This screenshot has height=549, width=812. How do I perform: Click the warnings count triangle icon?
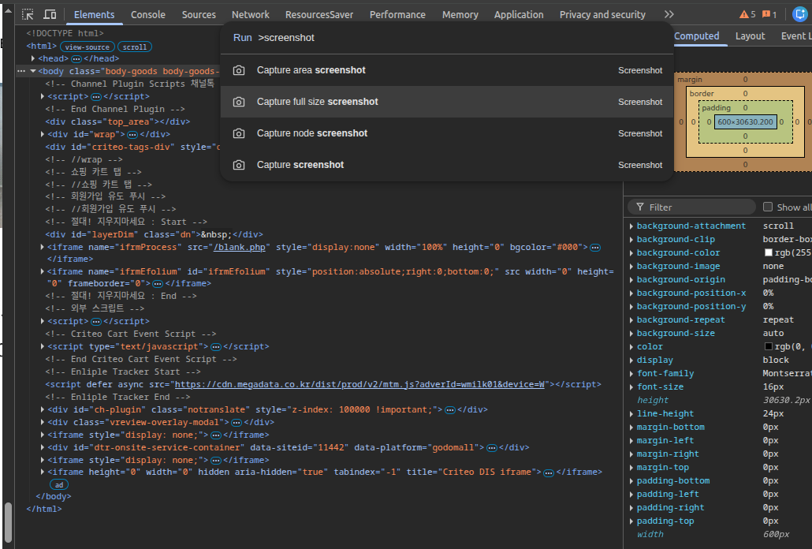pyautogui.click(x=744, y=14)
